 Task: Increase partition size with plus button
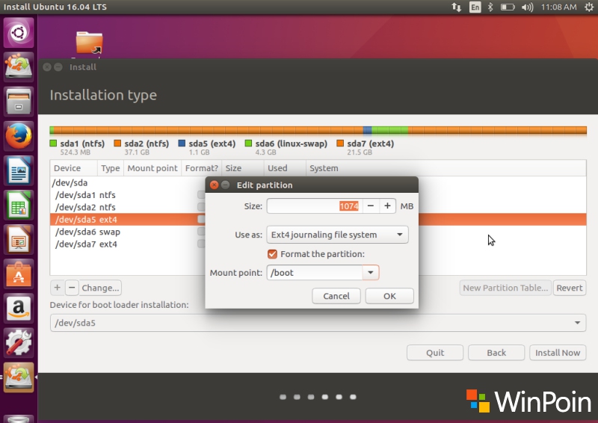pyautogui.click(x=387, y=206)
